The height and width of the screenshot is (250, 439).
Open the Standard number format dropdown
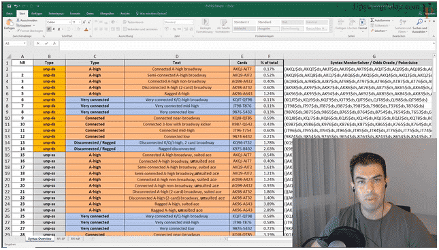point(178,22)
